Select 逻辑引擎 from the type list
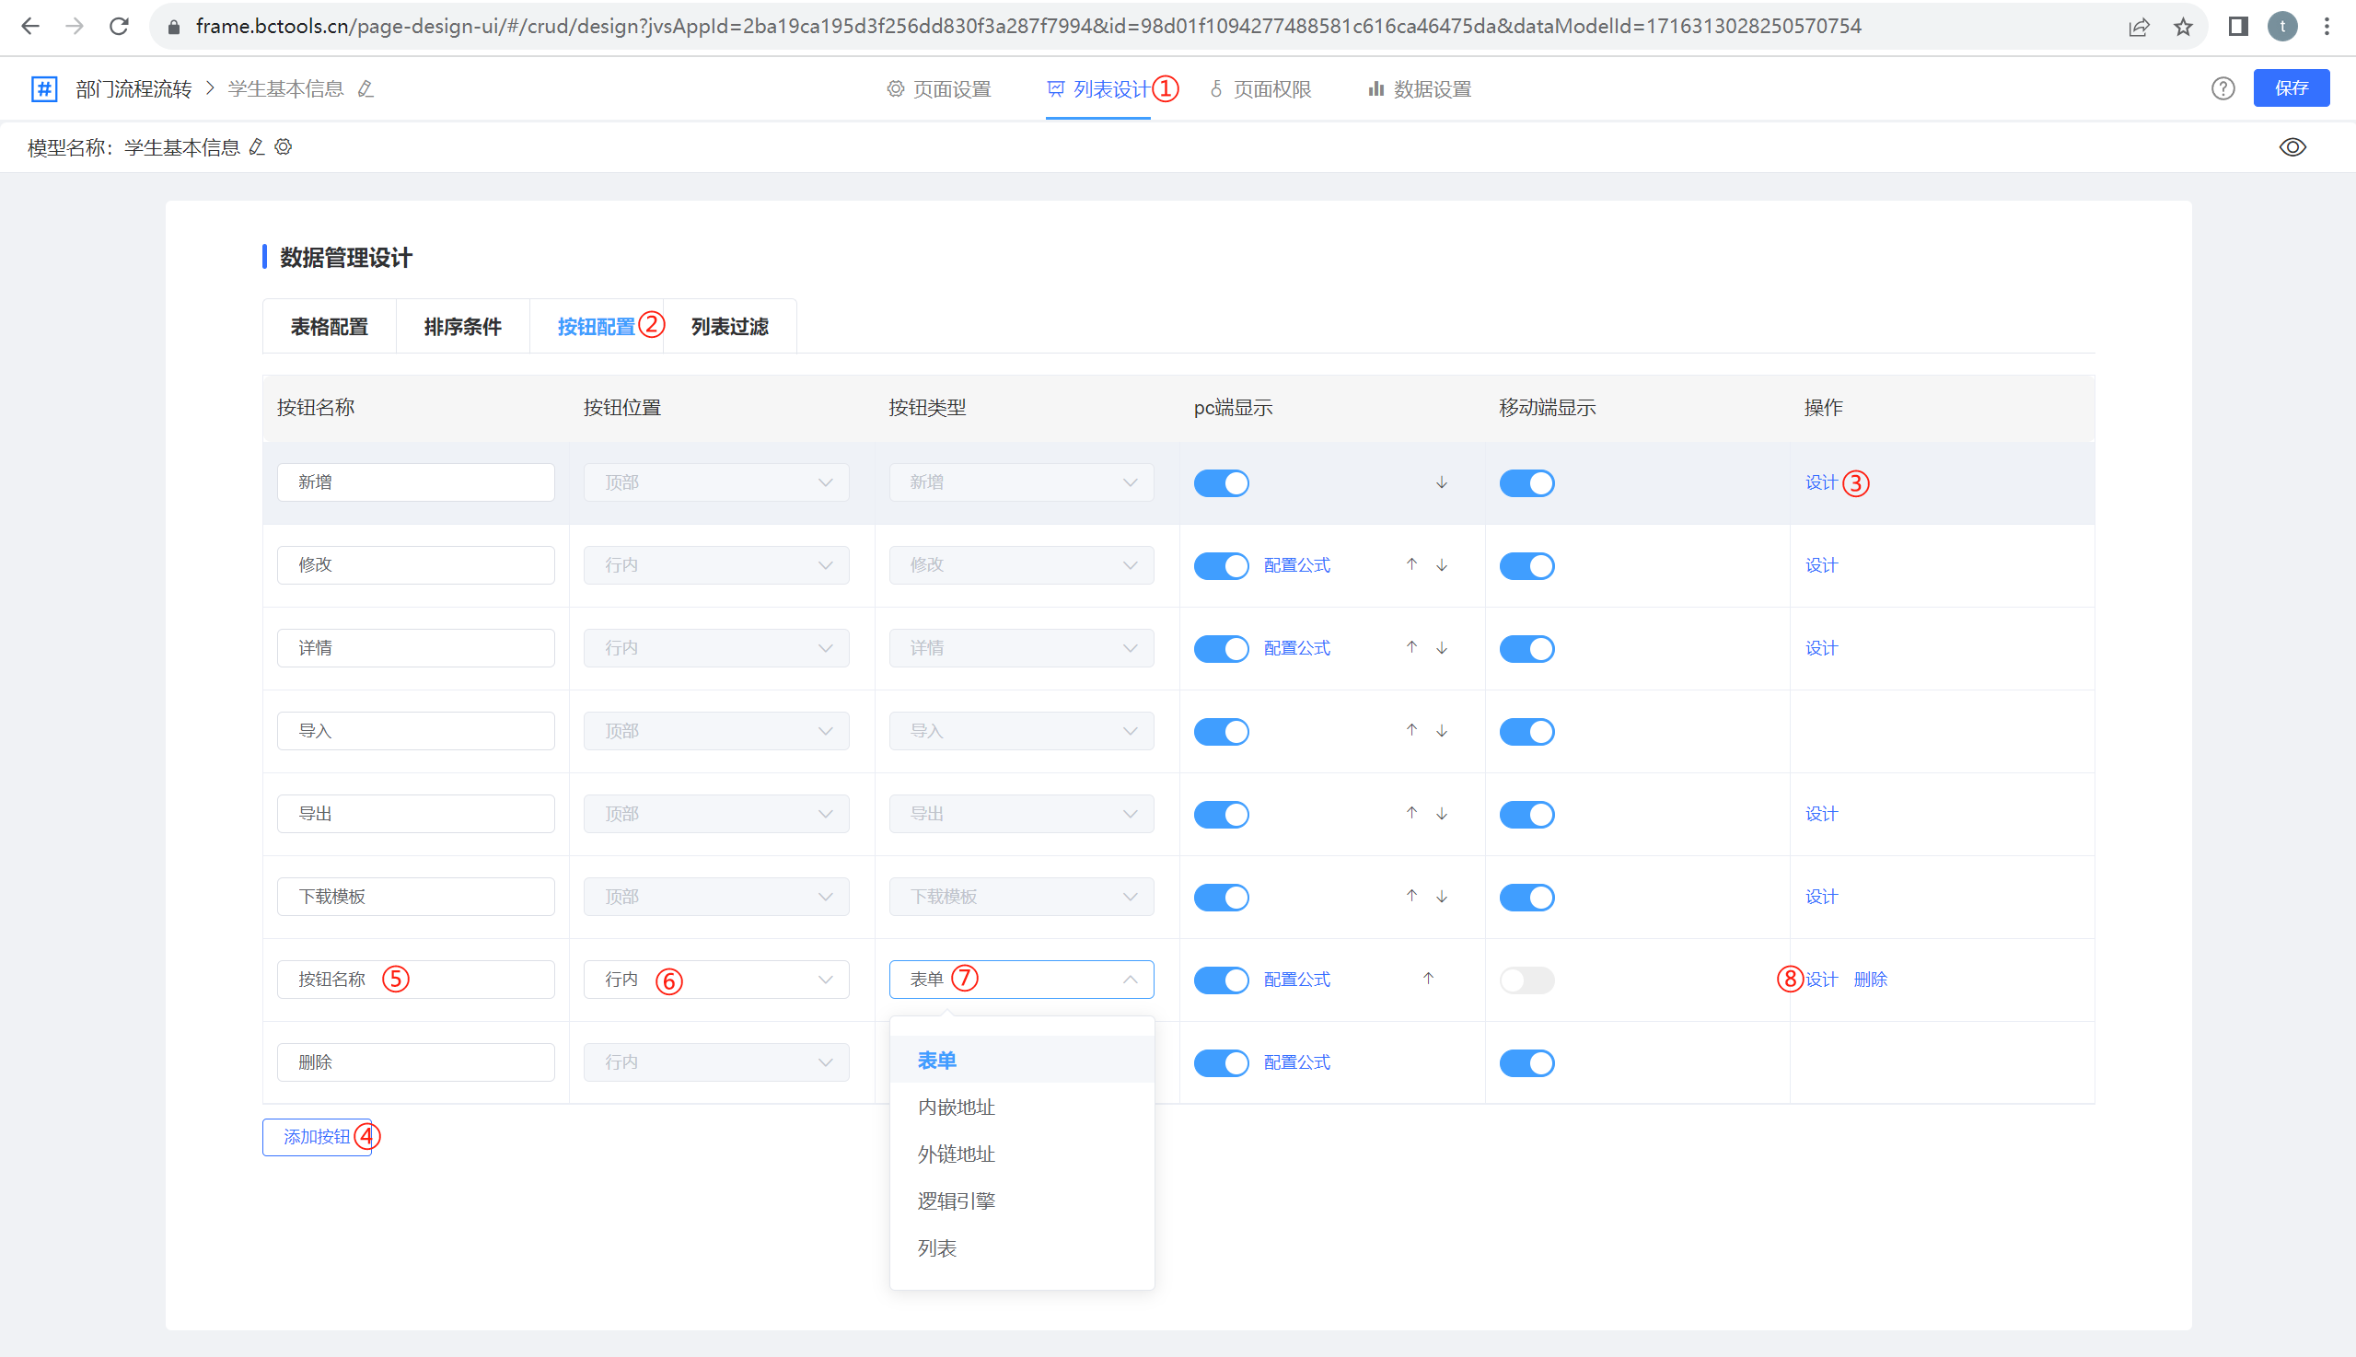This screenshot has height=1357, width=2356. (957, 1201)
